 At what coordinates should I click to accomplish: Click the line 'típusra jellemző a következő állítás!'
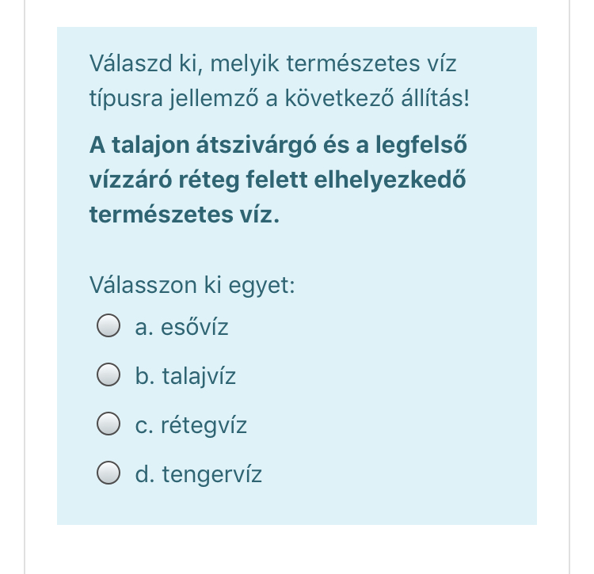(280, 98)
